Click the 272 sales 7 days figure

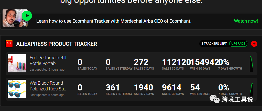141,62
